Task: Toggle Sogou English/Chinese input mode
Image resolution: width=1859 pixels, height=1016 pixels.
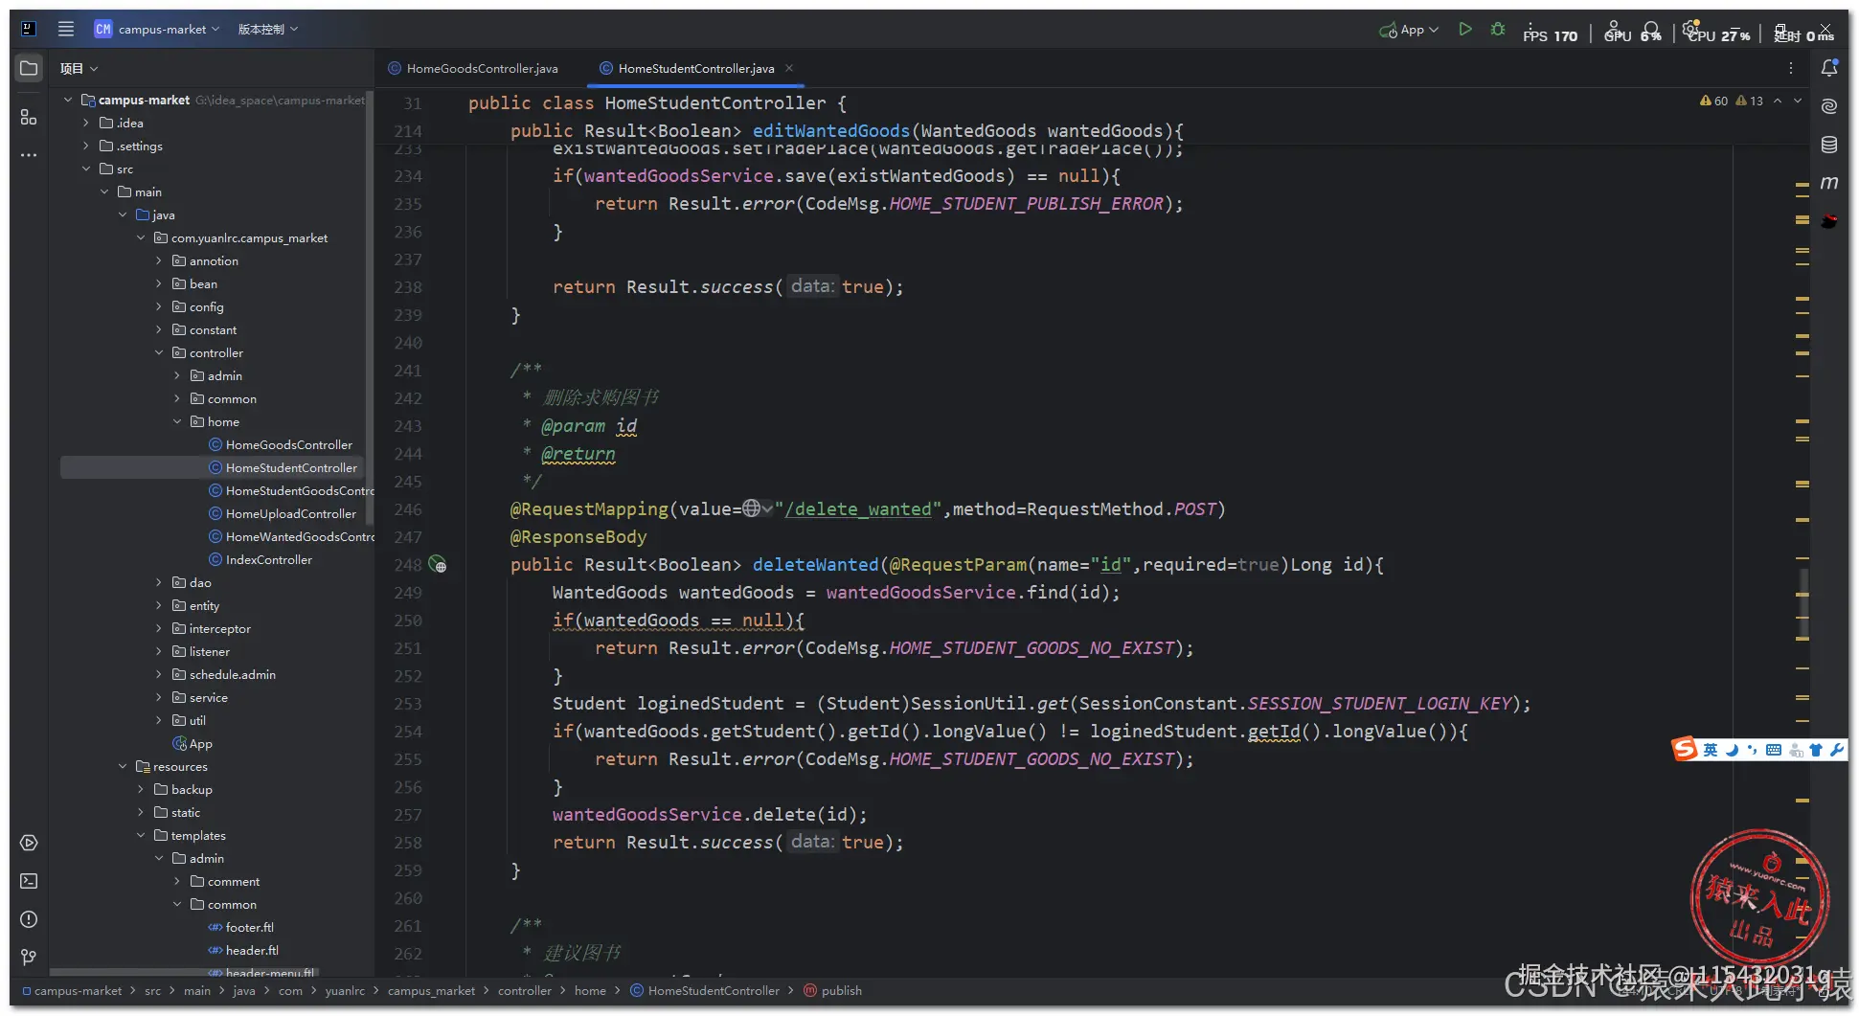Action: point(1711,750)
